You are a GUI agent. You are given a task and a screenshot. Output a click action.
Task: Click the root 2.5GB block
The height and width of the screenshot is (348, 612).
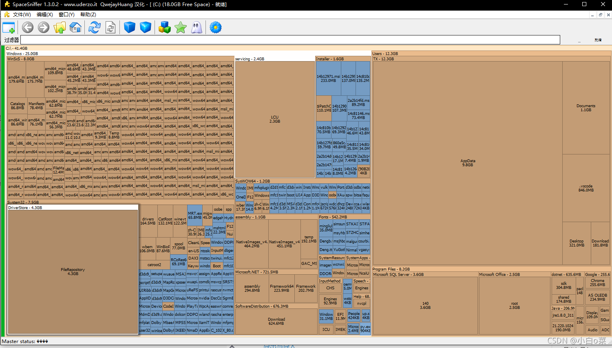click(x=515, y=306)
